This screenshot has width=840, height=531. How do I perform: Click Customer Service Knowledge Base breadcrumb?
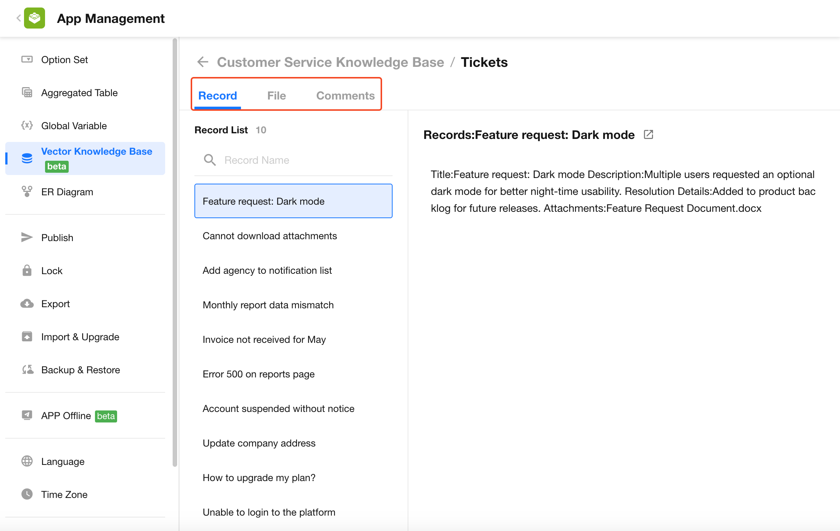(330, 62)
